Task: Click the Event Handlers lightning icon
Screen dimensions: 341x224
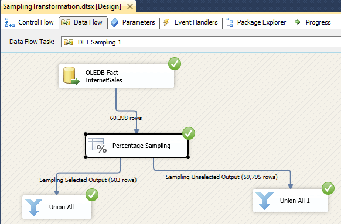Action: (x=166, y=22)
